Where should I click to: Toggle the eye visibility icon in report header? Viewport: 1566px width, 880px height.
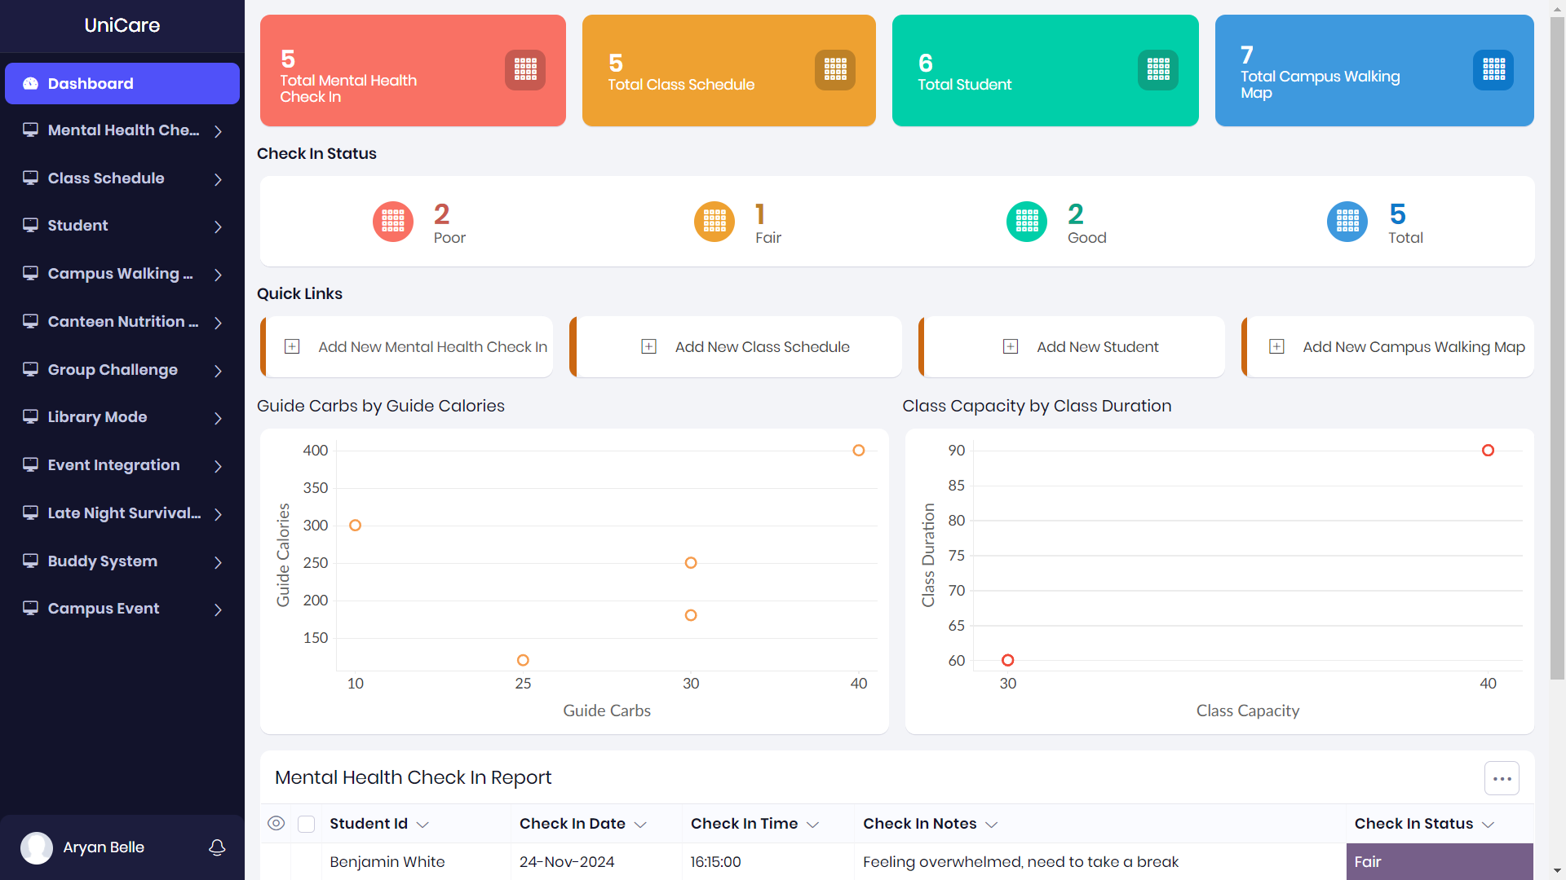(276, 824)
